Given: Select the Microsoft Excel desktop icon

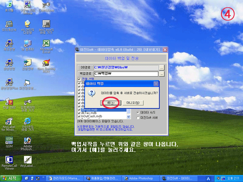Looking at the screenshot, I should (46, 47).
